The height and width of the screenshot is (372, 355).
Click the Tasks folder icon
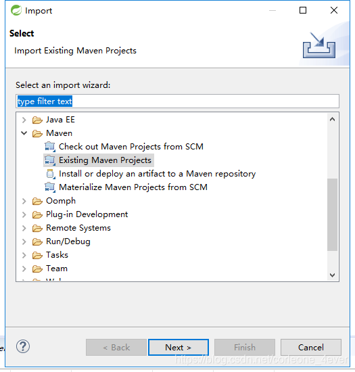click(x=37, y=255)
